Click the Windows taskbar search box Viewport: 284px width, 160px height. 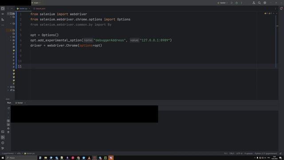point(21,158)
